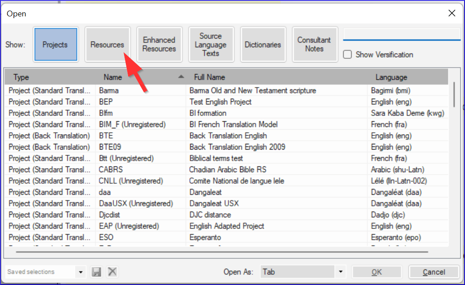The image size is (465, 285).
Task: Click the vertical scrollbar of project list
Action: tap(454, 94)
